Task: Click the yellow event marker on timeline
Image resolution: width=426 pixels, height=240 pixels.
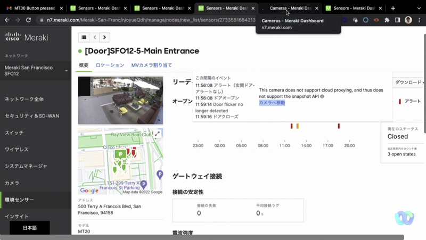Action: [298, 126]
